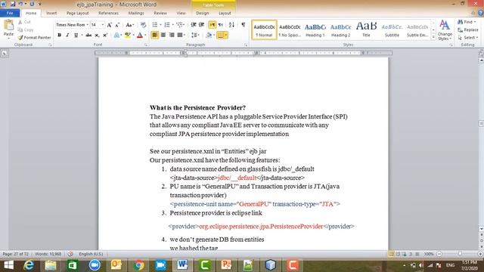Open File Explorer from the taskbar

[x=51, y=265]
